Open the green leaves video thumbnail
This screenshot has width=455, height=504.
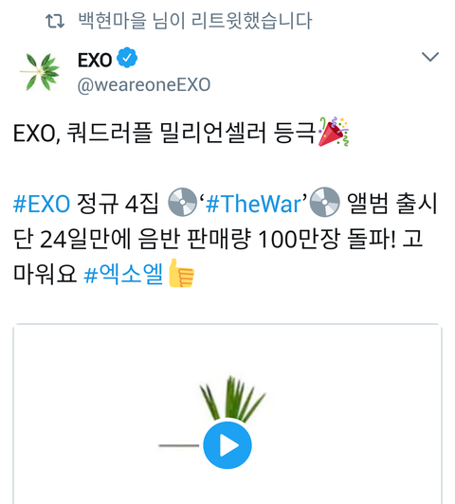click(x=227, y=414)
